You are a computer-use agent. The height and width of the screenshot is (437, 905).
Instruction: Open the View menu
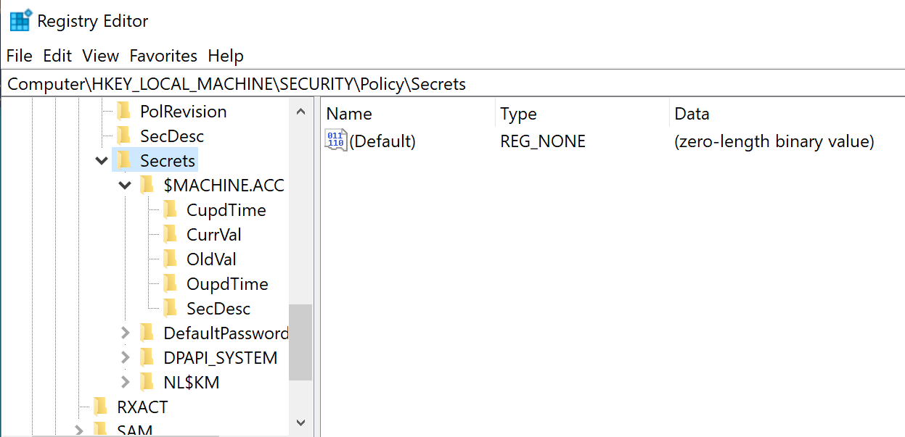(100, 56)
